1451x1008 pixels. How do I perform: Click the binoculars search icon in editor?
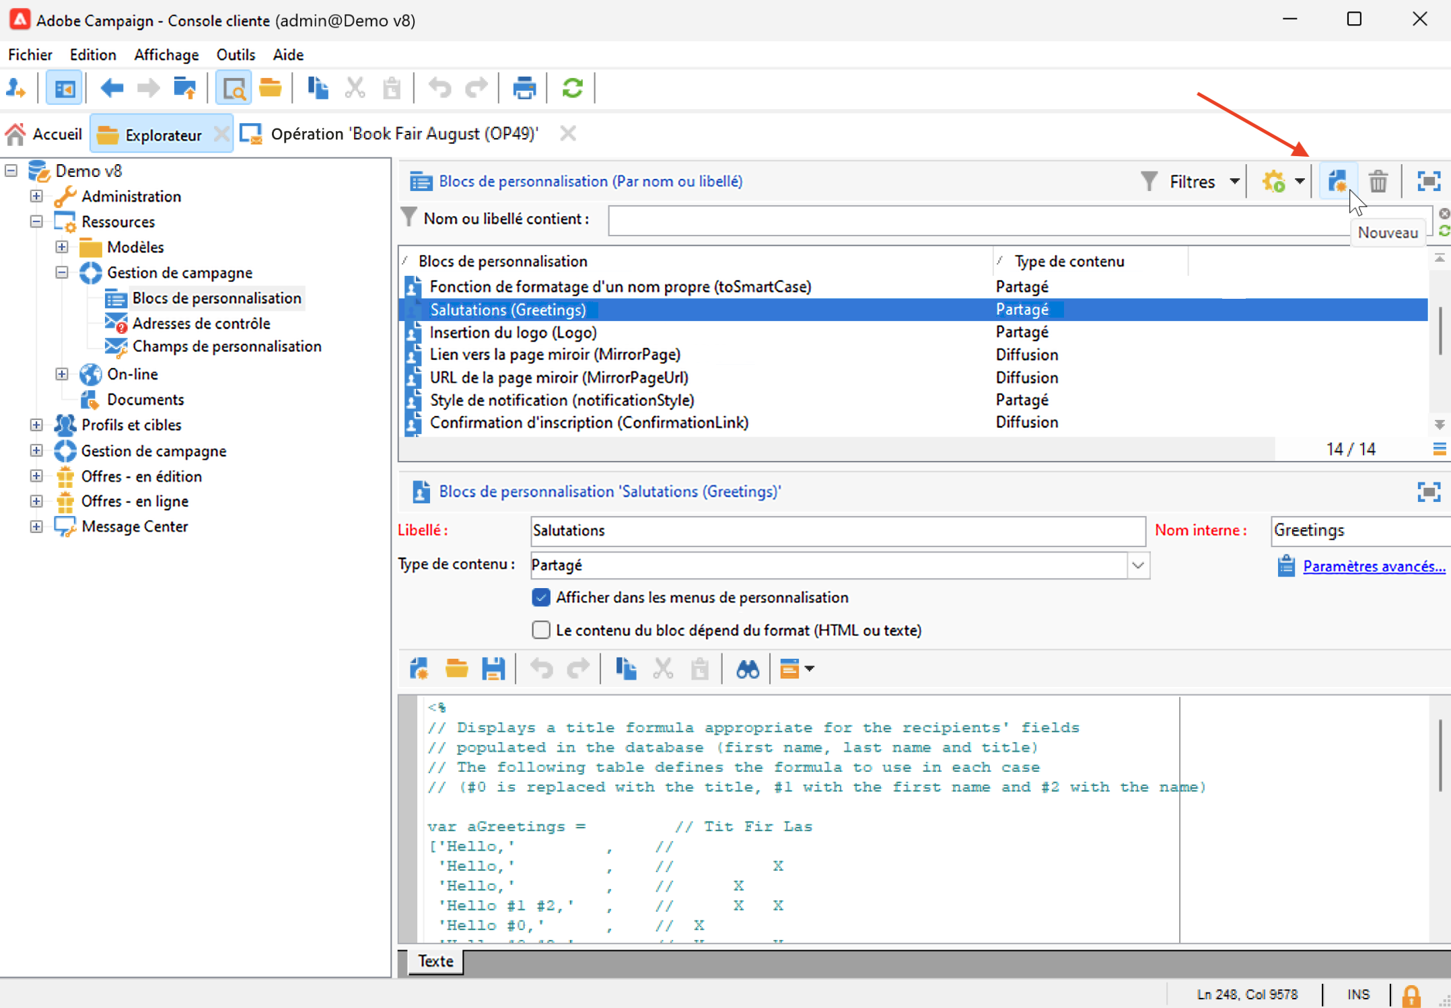[x=747, y=669]
